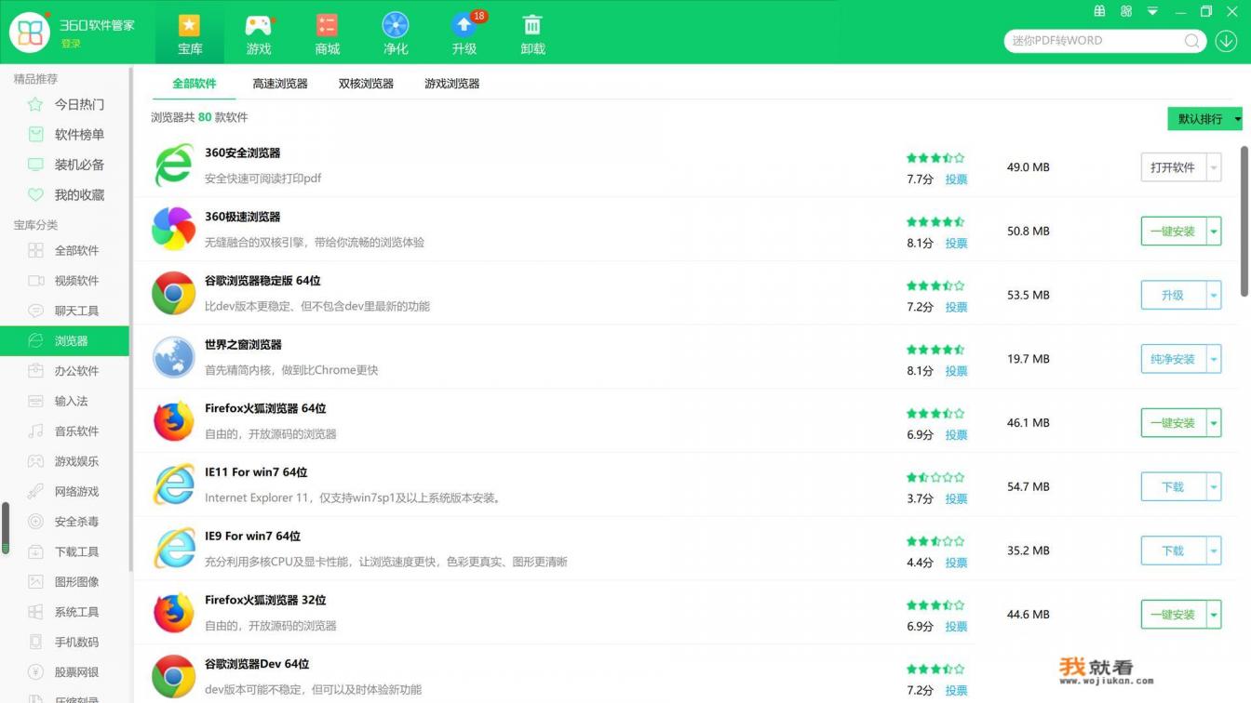Click the 投票 link for Firefox火狐浏览器 64位
1251x703 pixels.
point(956,434)
